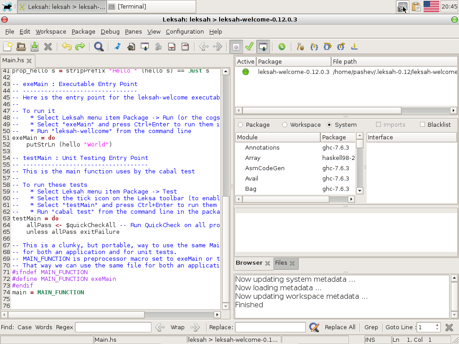The width and height of the screenshot is (459, 344).
Task: Select the Annotations module row
Action: click(x=295, y=148)
